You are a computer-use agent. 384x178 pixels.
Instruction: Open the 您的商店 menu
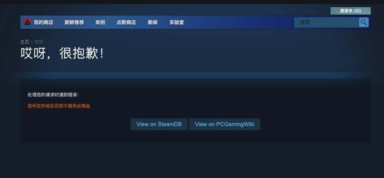click(43, 23)
